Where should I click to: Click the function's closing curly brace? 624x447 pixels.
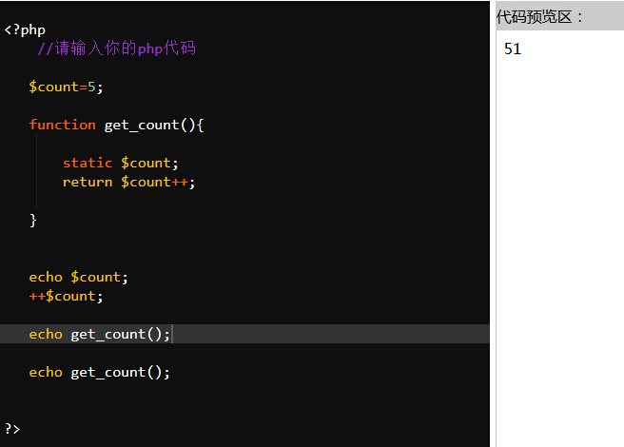pyautogui.click(x=33, y=220)
